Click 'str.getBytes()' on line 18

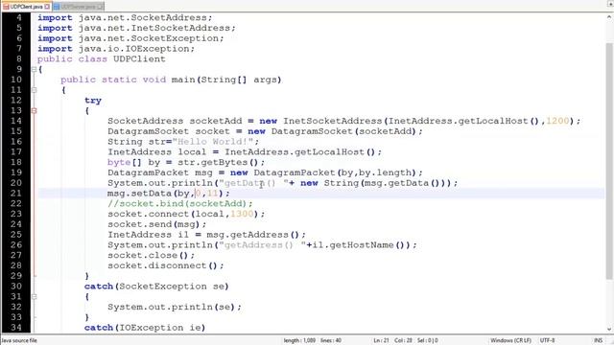tap(219, 162)
